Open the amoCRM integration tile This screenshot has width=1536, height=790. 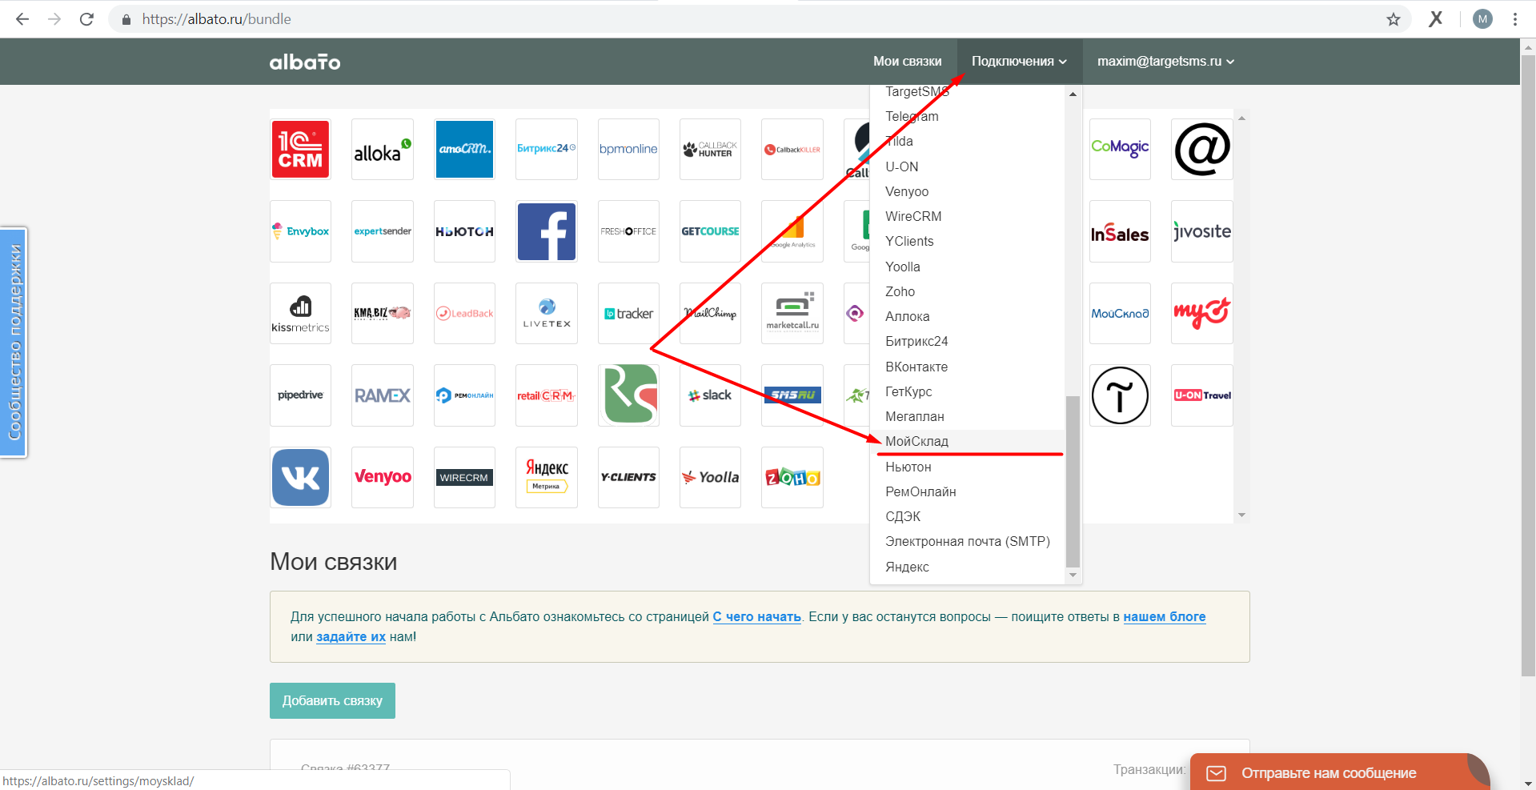[464, 150]
